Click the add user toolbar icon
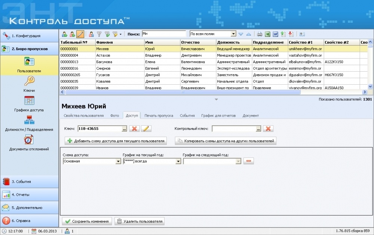This screenshot has width=374, height=235. click(64, 34)
